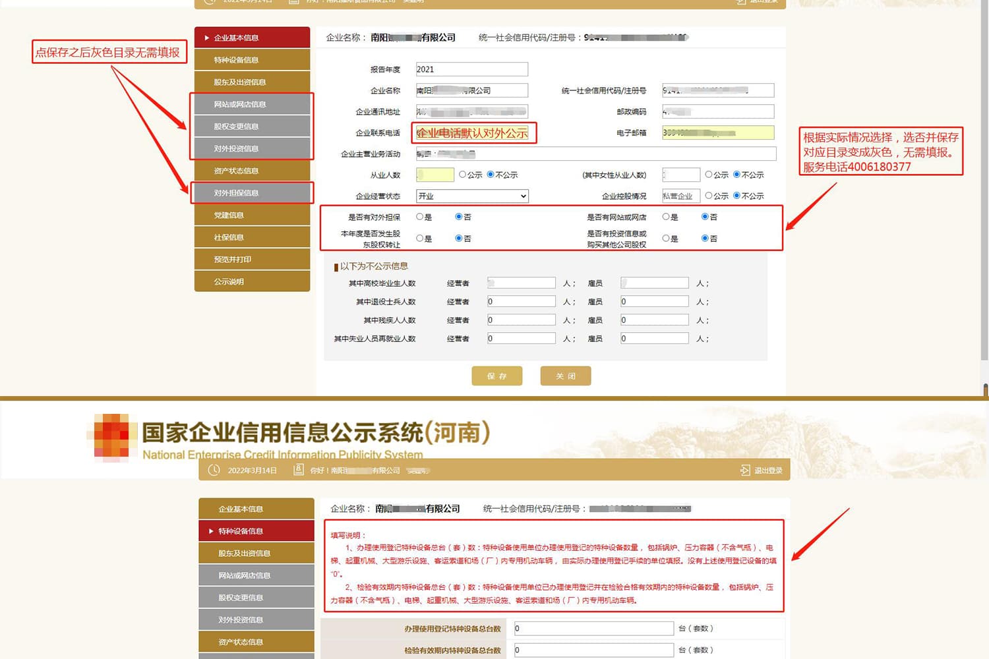Click the clock icon beside the 2022 date
This screenshot has width=989, height=659.
coord(214,470)
